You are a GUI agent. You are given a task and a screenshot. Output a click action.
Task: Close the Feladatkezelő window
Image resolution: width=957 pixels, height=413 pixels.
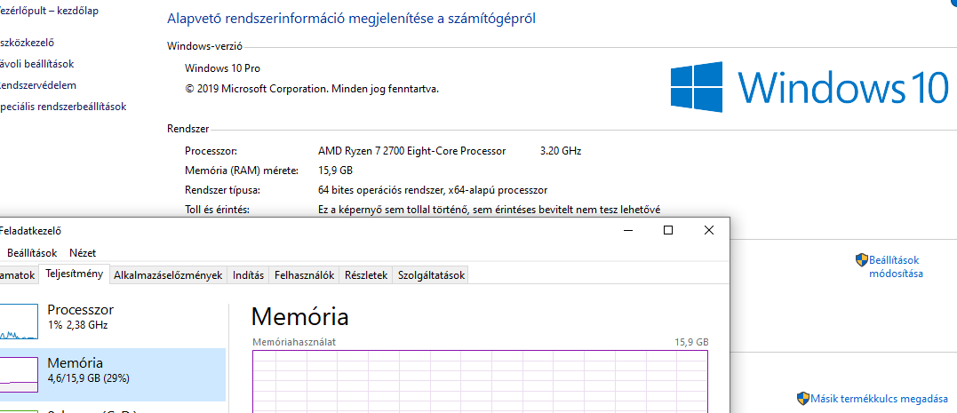(x=708, y=230)
